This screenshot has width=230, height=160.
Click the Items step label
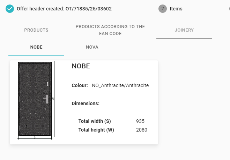coord(176,9)
